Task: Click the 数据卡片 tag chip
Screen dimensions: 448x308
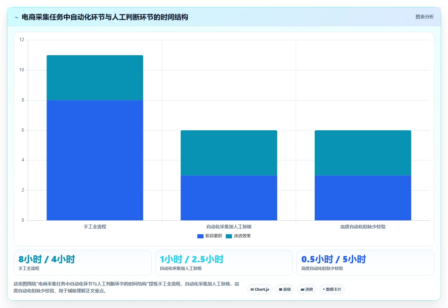Action: coord(332,289)
